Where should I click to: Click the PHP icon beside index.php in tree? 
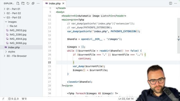pos(6,47)
